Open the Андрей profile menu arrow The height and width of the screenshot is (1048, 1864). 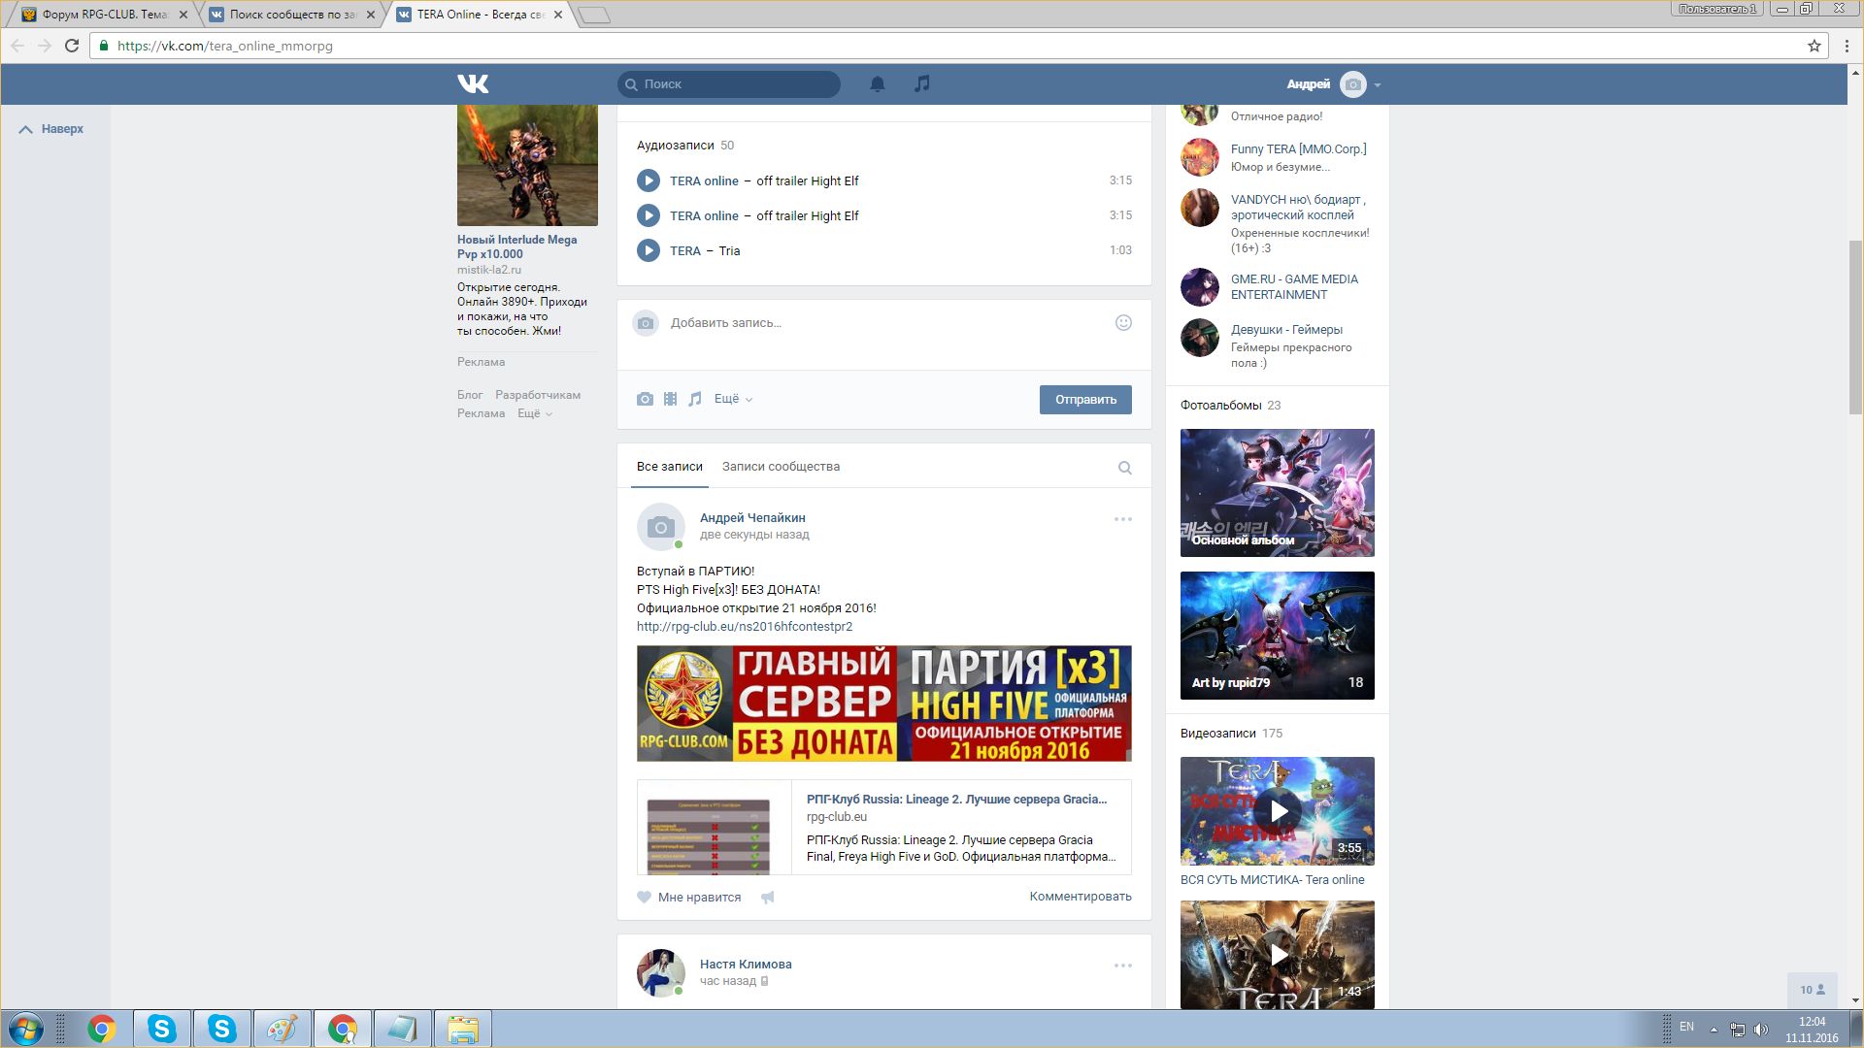[x=1378, y=85]
